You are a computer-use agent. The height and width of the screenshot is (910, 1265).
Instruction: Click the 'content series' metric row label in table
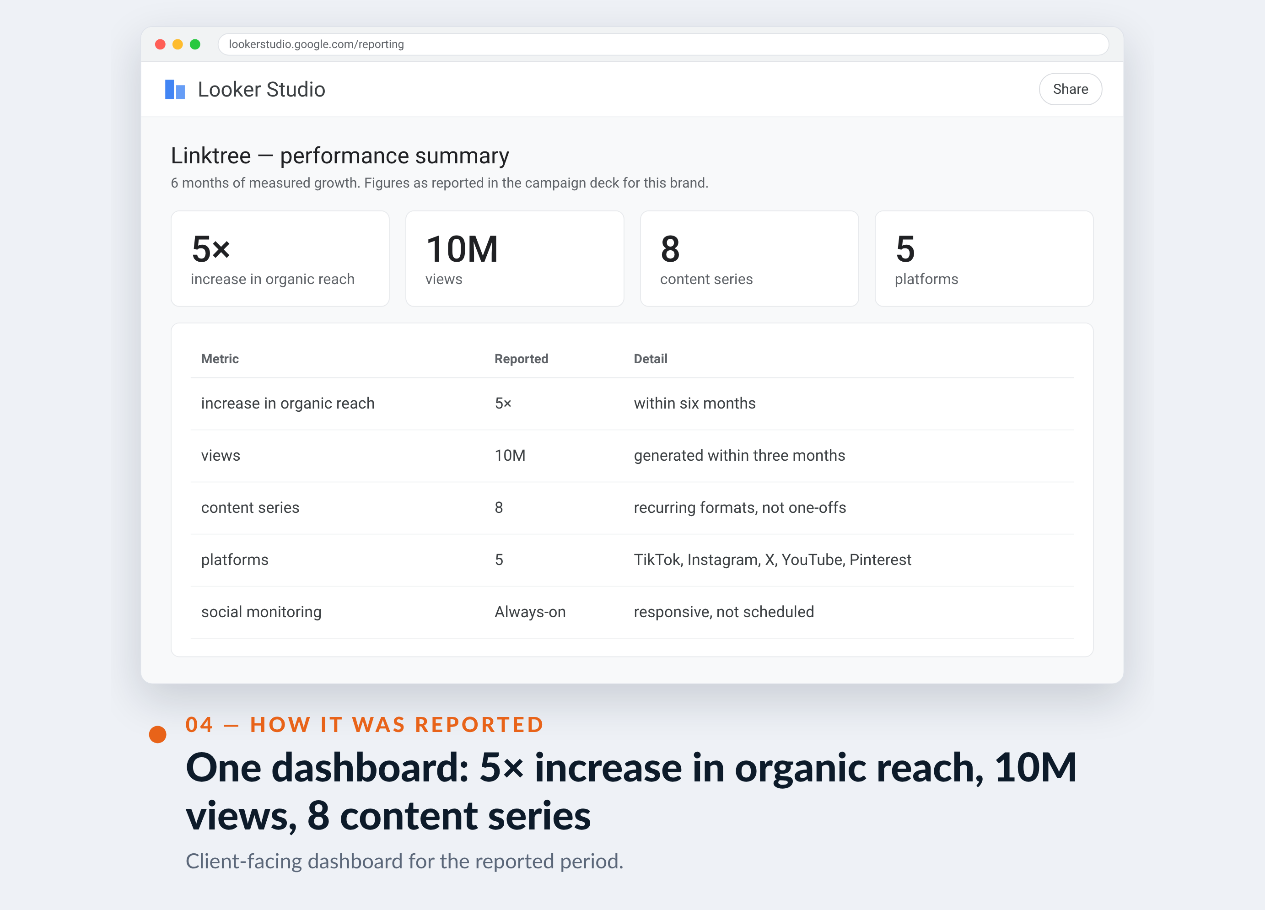[250, 508]
